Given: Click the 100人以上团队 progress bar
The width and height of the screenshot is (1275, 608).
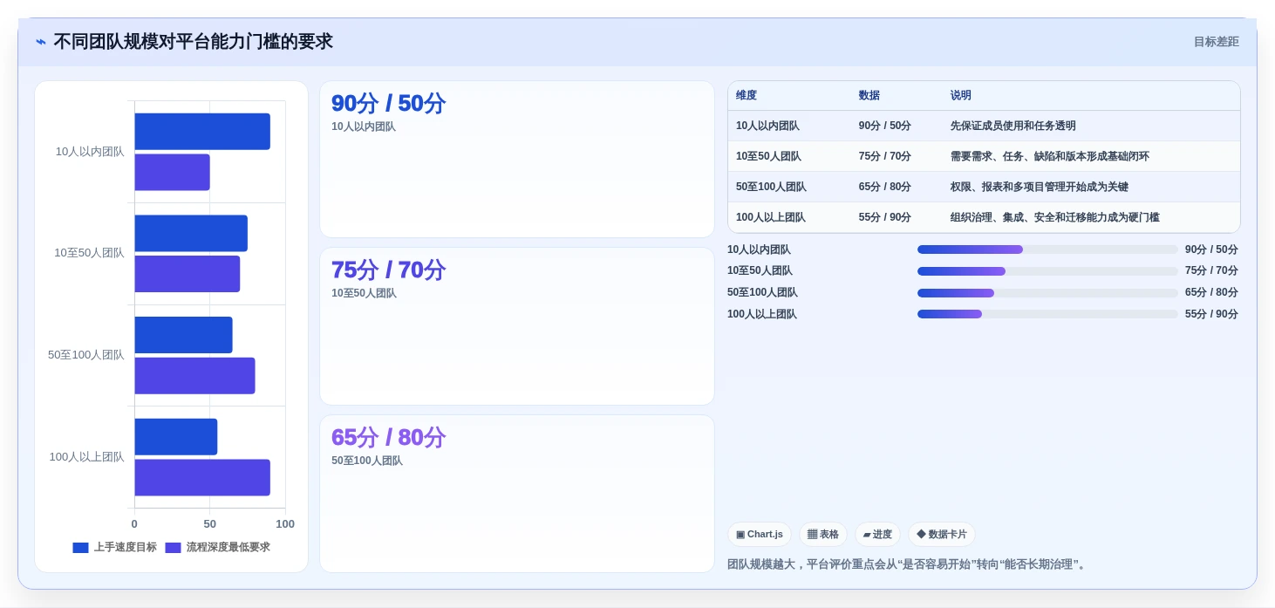Looking at the screenshot, I should point(1047,314).
